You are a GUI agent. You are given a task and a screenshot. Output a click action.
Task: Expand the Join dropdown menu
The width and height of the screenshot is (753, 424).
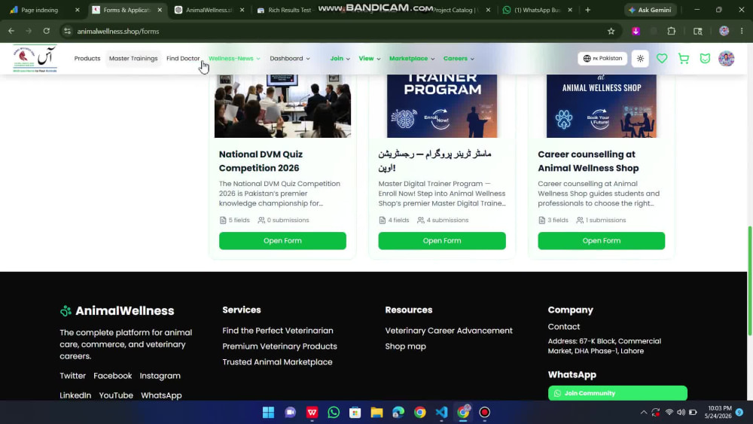340,59
